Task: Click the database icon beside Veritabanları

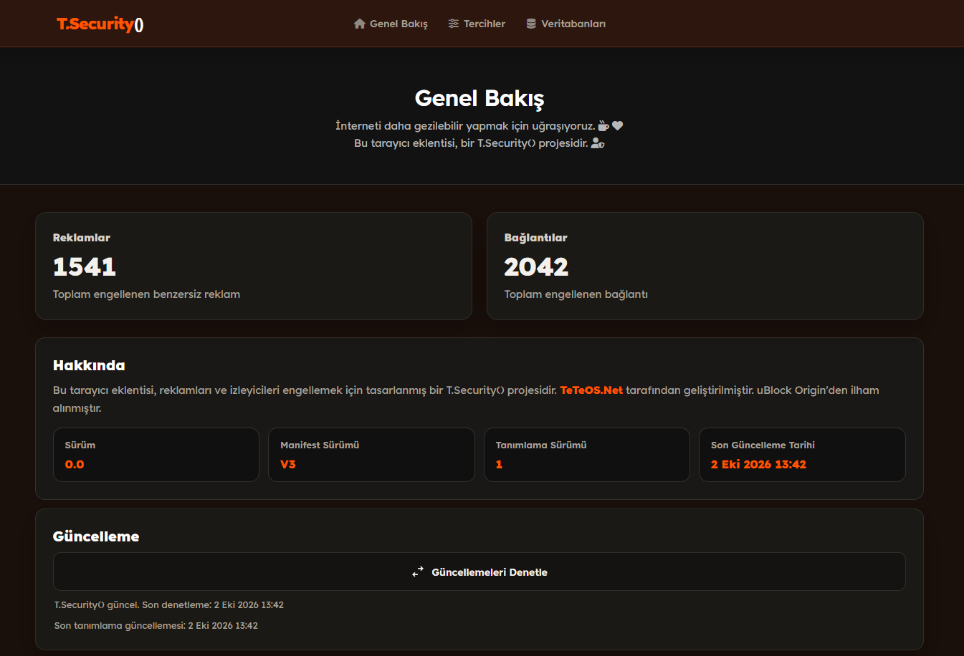Action: tap(531, 24)
